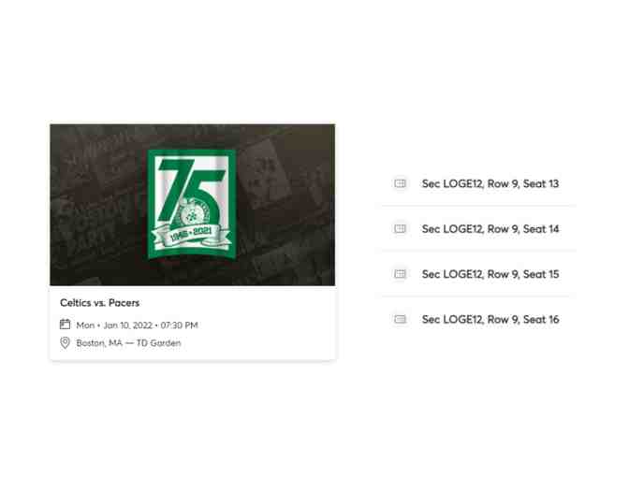
Task: Select Sec LOGE12, Row 9, Seat 15
Action: [490, 274]
